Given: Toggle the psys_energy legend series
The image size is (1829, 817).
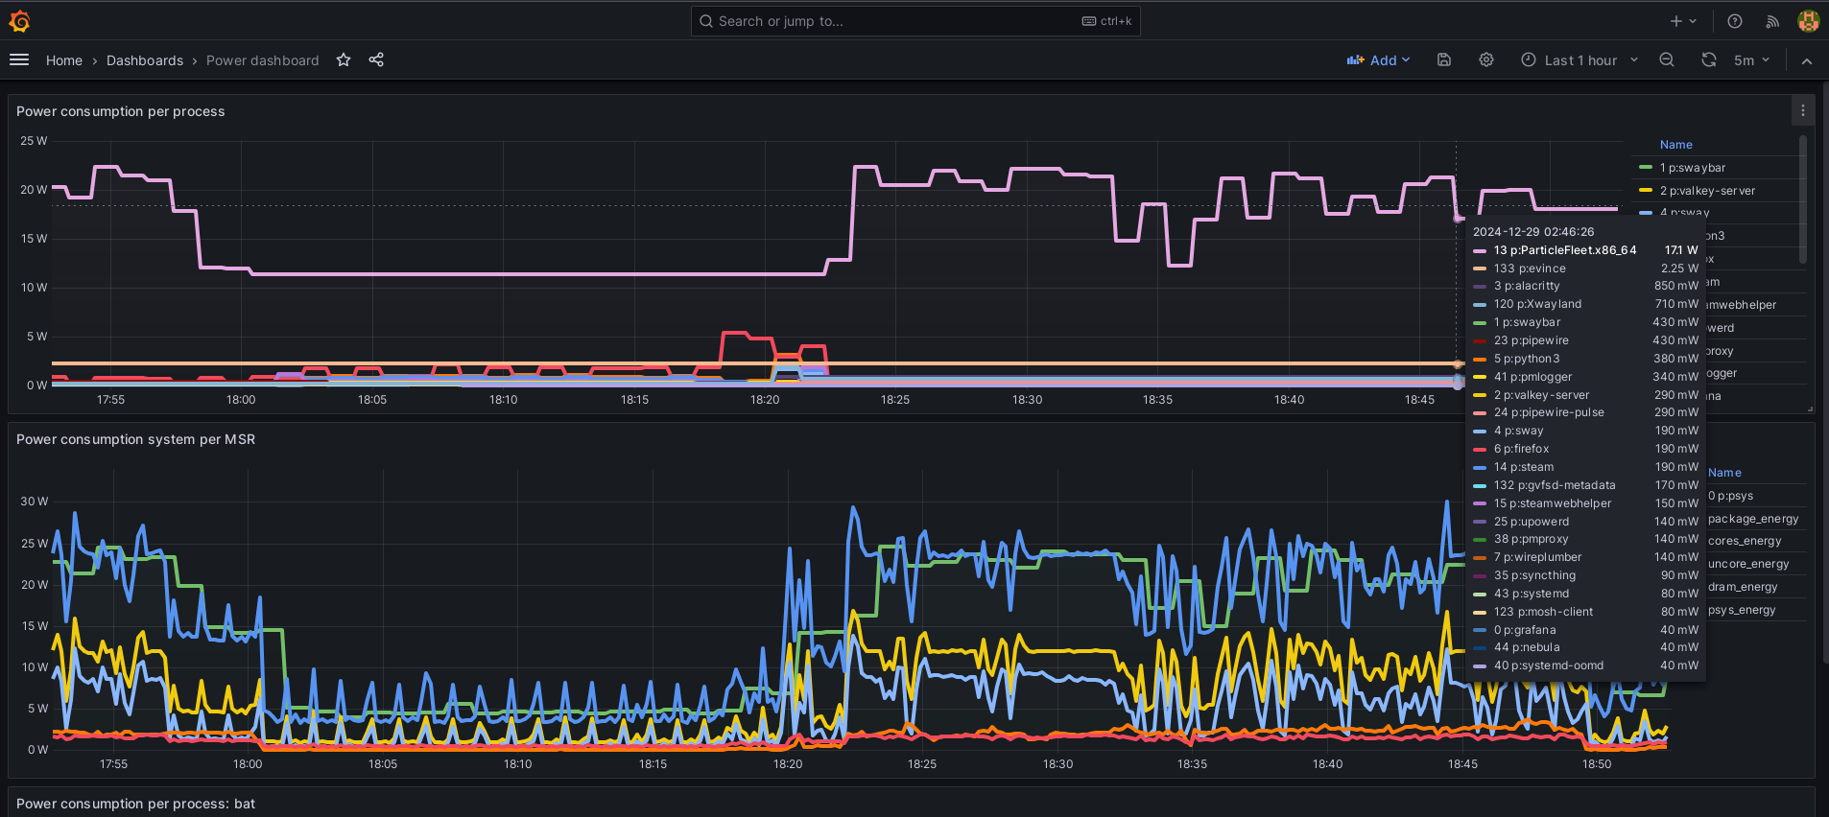Looking at the screenshot, I should pyautogui.click(x=1742, y=610).
